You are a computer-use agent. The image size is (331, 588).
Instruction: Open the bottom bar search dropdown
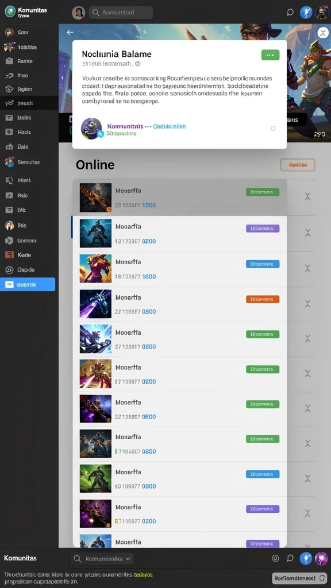coord(102,559)
